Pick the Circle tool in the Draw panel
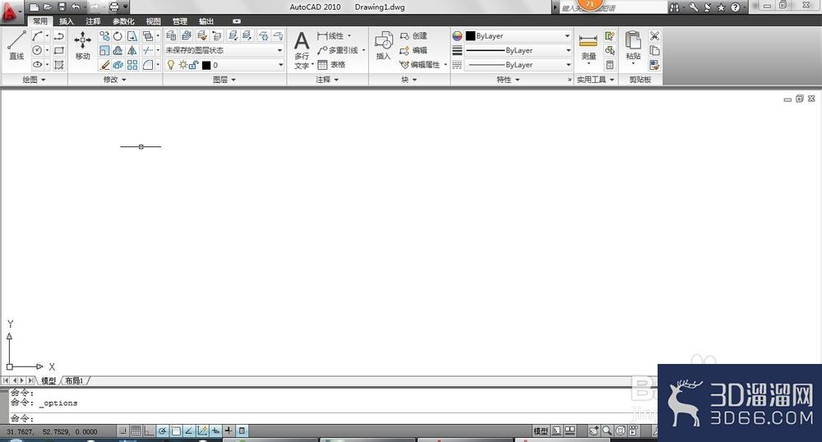This screenshot has width=822, height=442. coord(37,50)
